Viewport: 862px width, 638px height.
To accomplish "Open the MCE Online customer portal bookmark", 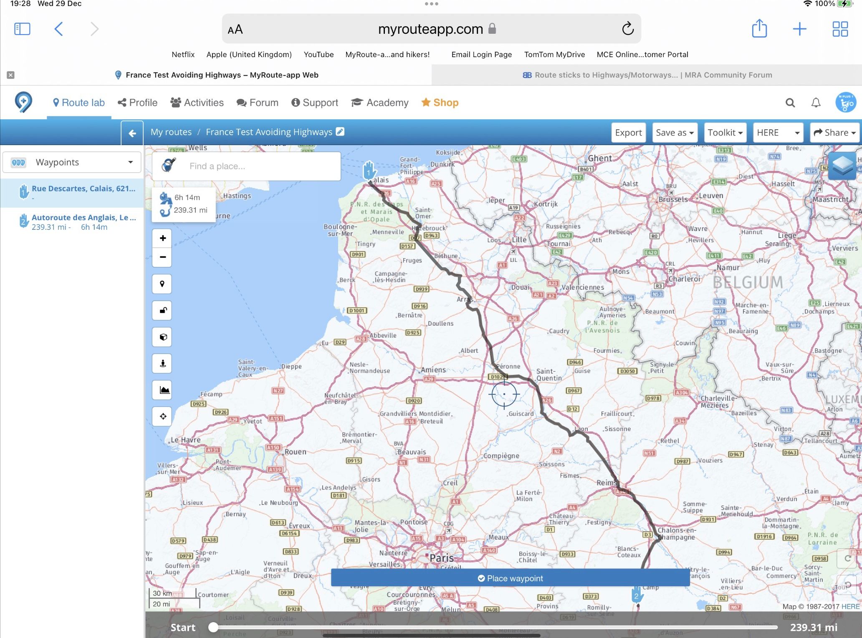I will pos(642,55).
